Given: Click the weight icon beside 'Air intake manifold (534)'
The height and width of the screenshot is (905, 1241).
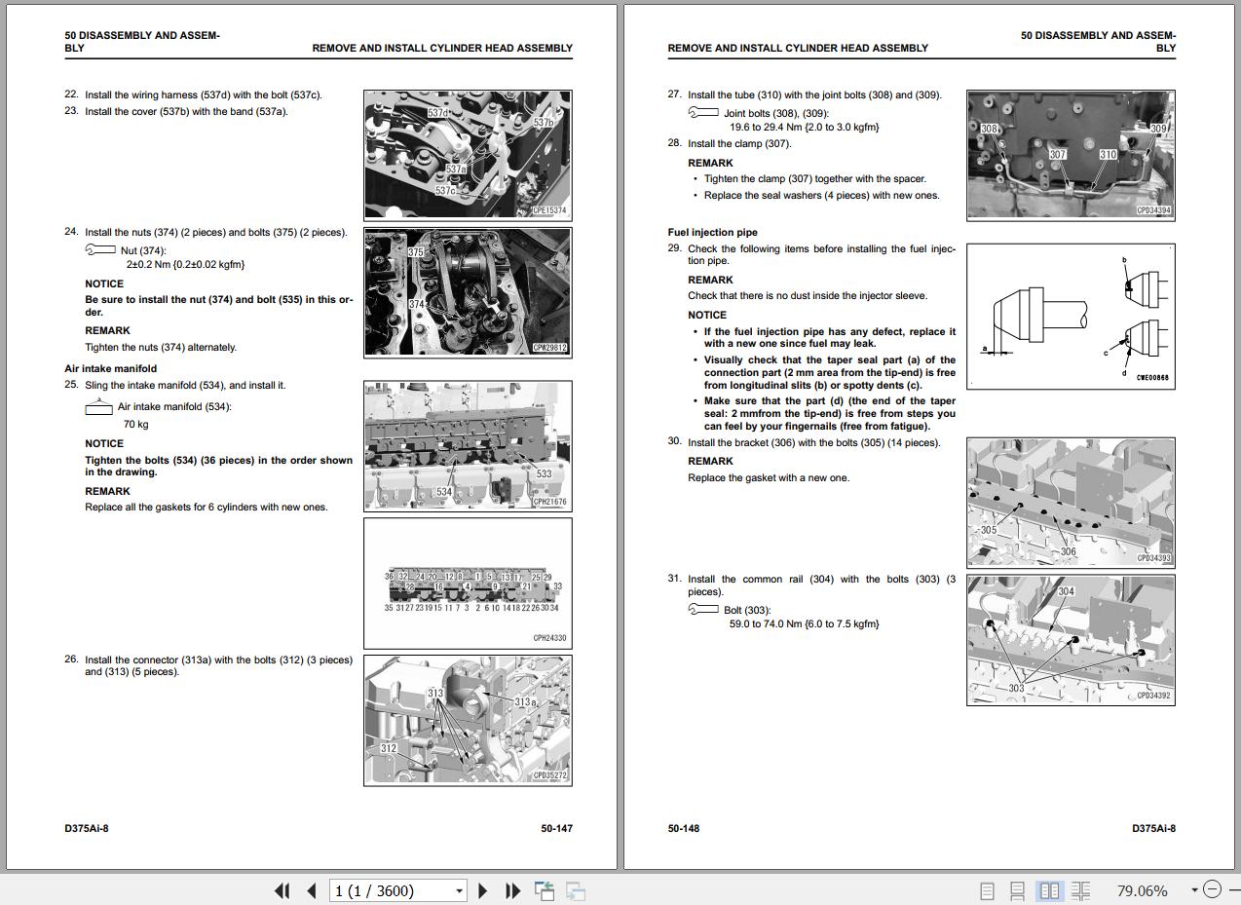Looking at the screenshot, I should click(99, 407).
